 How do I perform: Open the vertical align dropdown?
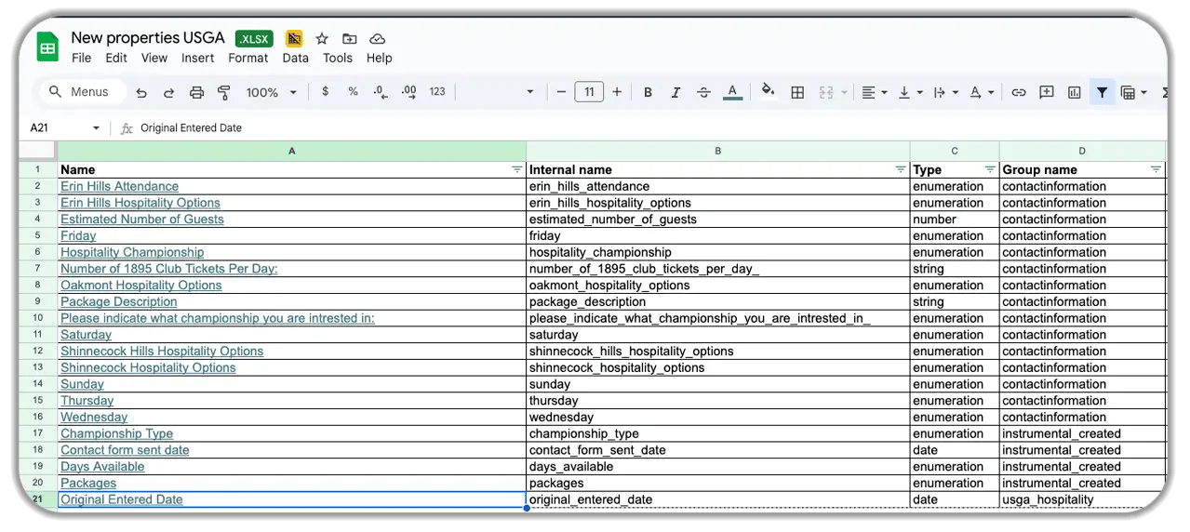(x=909, y=92)
